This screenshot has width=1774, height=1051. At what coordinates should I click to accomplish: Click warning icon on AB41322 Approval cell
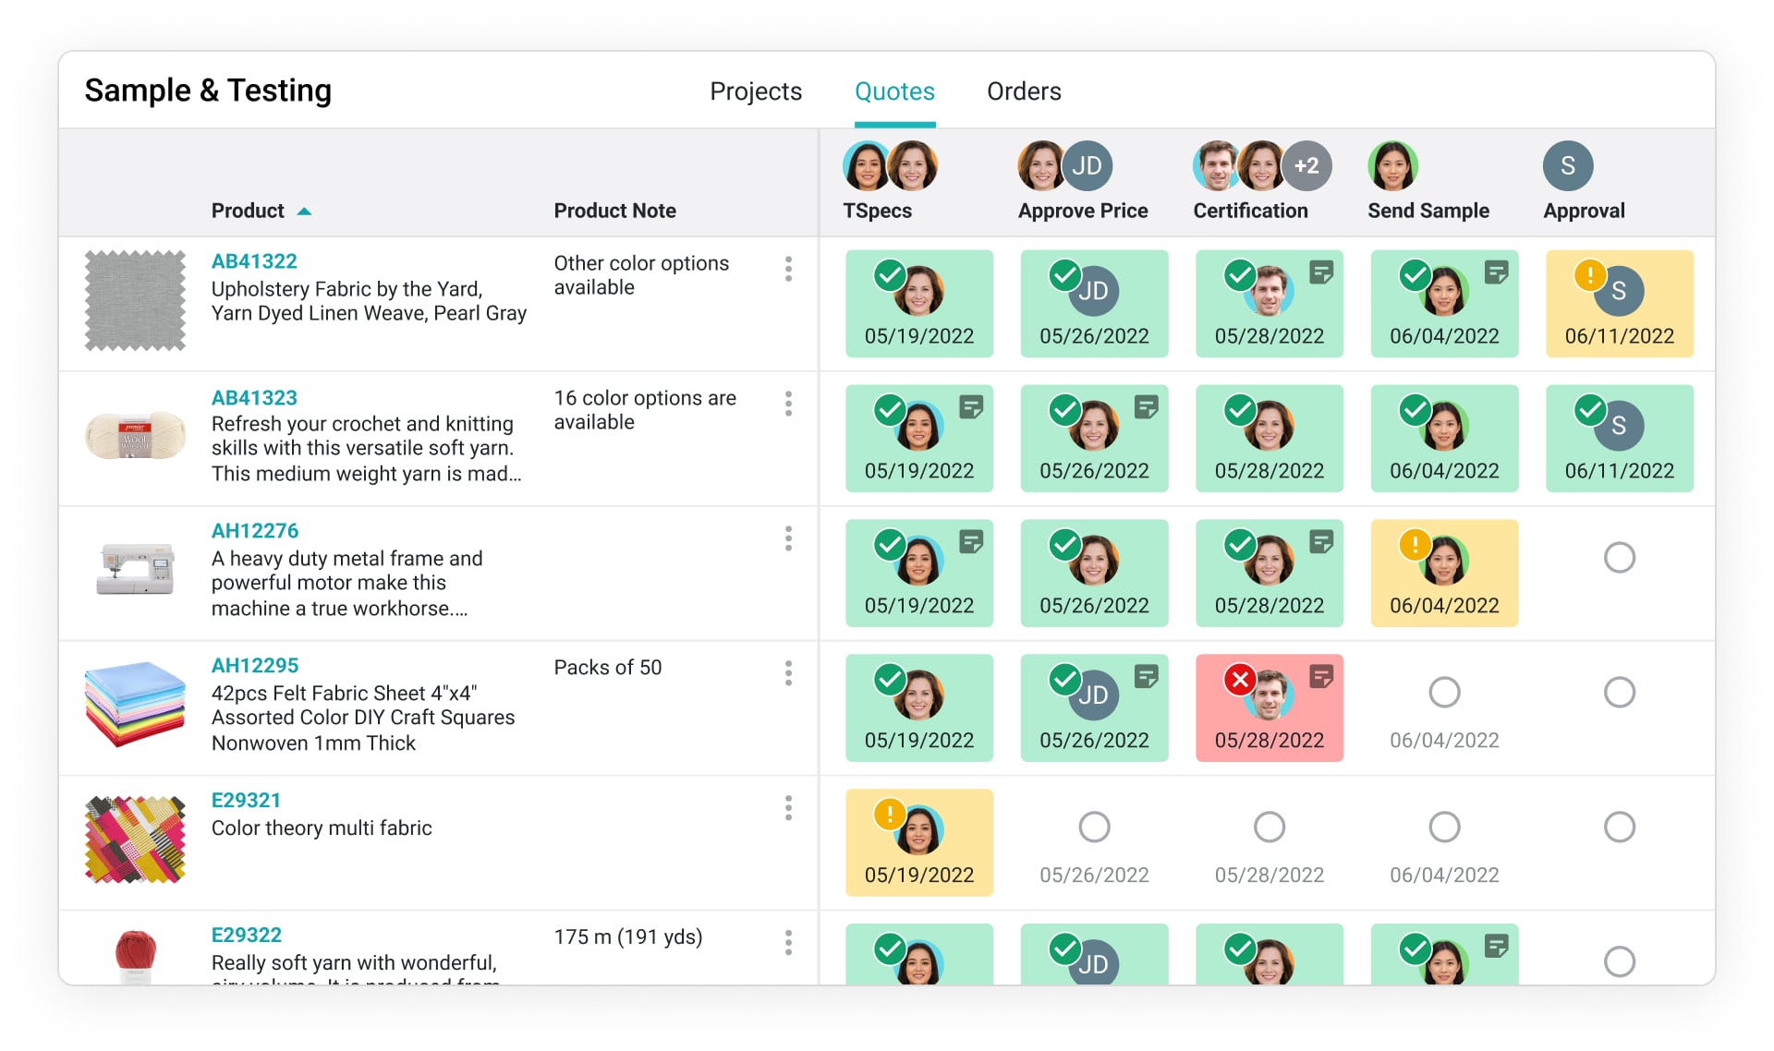pyautogui.click(x=1589, y=274)
